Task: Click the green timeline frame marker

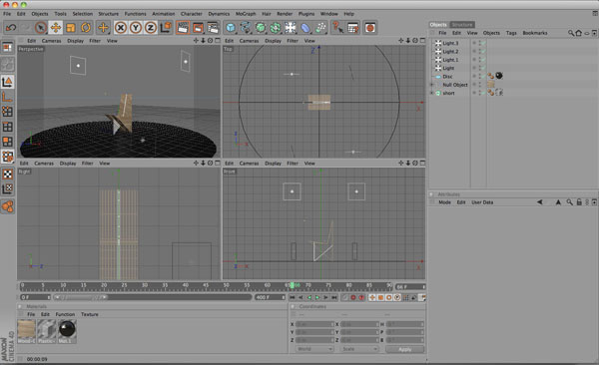Action: (x=292, y=285)
